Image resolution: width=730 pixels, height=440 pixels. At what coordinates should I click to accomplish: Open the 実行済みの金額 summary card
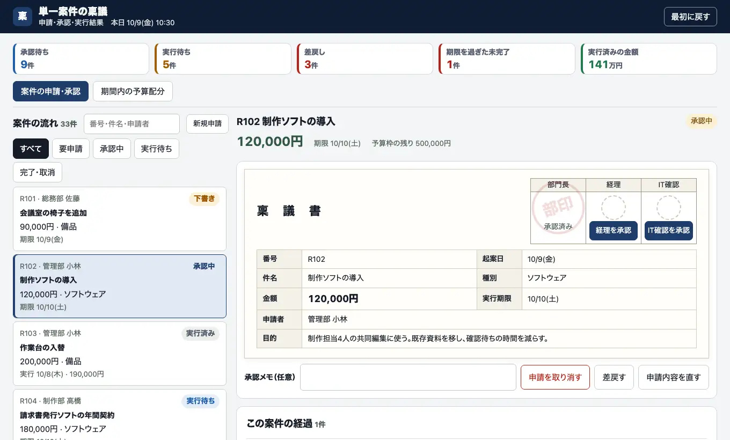[649, 58]
